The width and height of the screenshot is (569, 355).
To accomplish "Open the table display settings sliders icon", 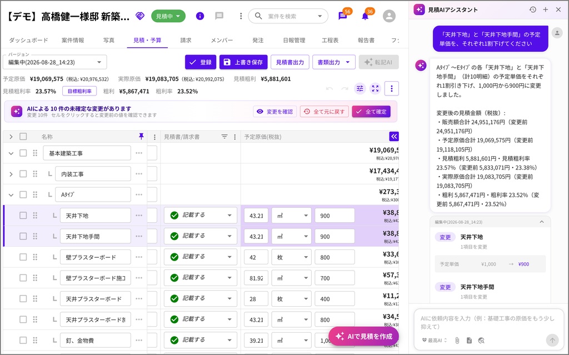I will pos(360,88).
